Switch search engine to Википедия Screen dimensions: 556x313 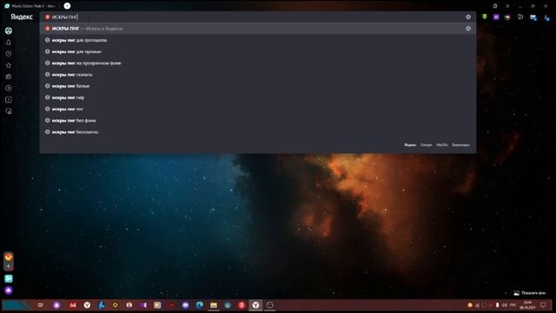tap(460, 145)
